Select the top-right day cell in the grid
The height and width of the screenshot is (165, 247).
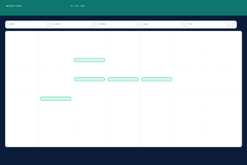coord(224,41)
